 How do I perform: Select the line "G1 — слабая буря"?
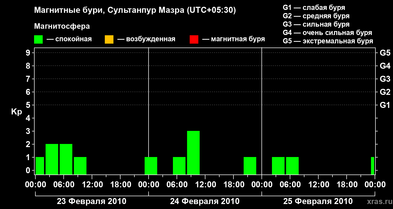click(x=314, y=8)
